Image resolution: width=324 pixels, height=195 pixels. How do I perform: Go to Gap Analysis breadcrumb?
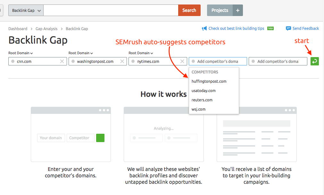(46, 29)
